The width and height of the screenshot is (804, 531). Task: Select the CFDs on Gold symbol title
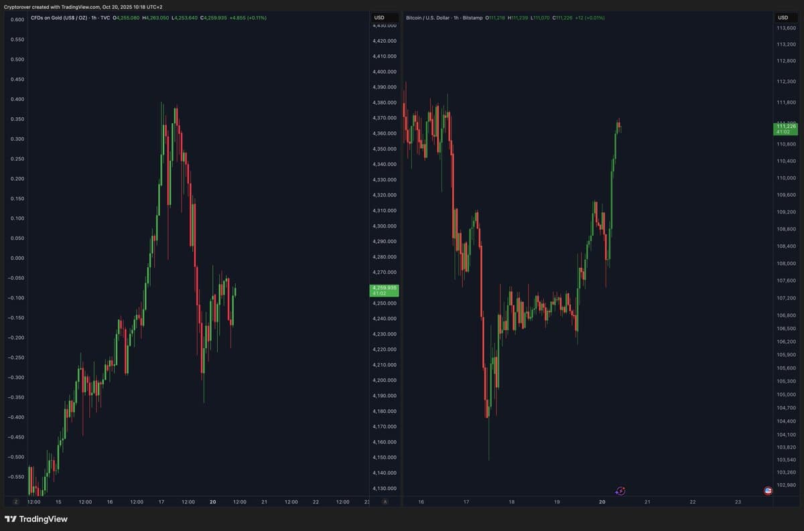pos(59,18)
